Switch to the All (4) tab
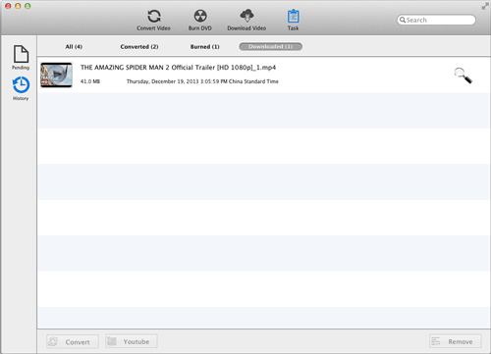491x354 pixels. (74, 47)
